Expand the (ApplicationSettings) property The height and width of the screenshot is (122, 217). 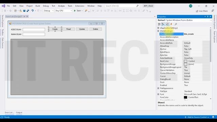click(x=158, y=28)
